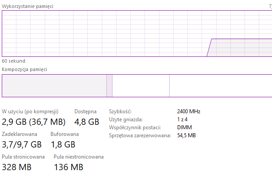The width and height of the screenshot is (272, 183).
Task: Click the "136 MB" non-paged pool value
Action: tap(68, 167)
